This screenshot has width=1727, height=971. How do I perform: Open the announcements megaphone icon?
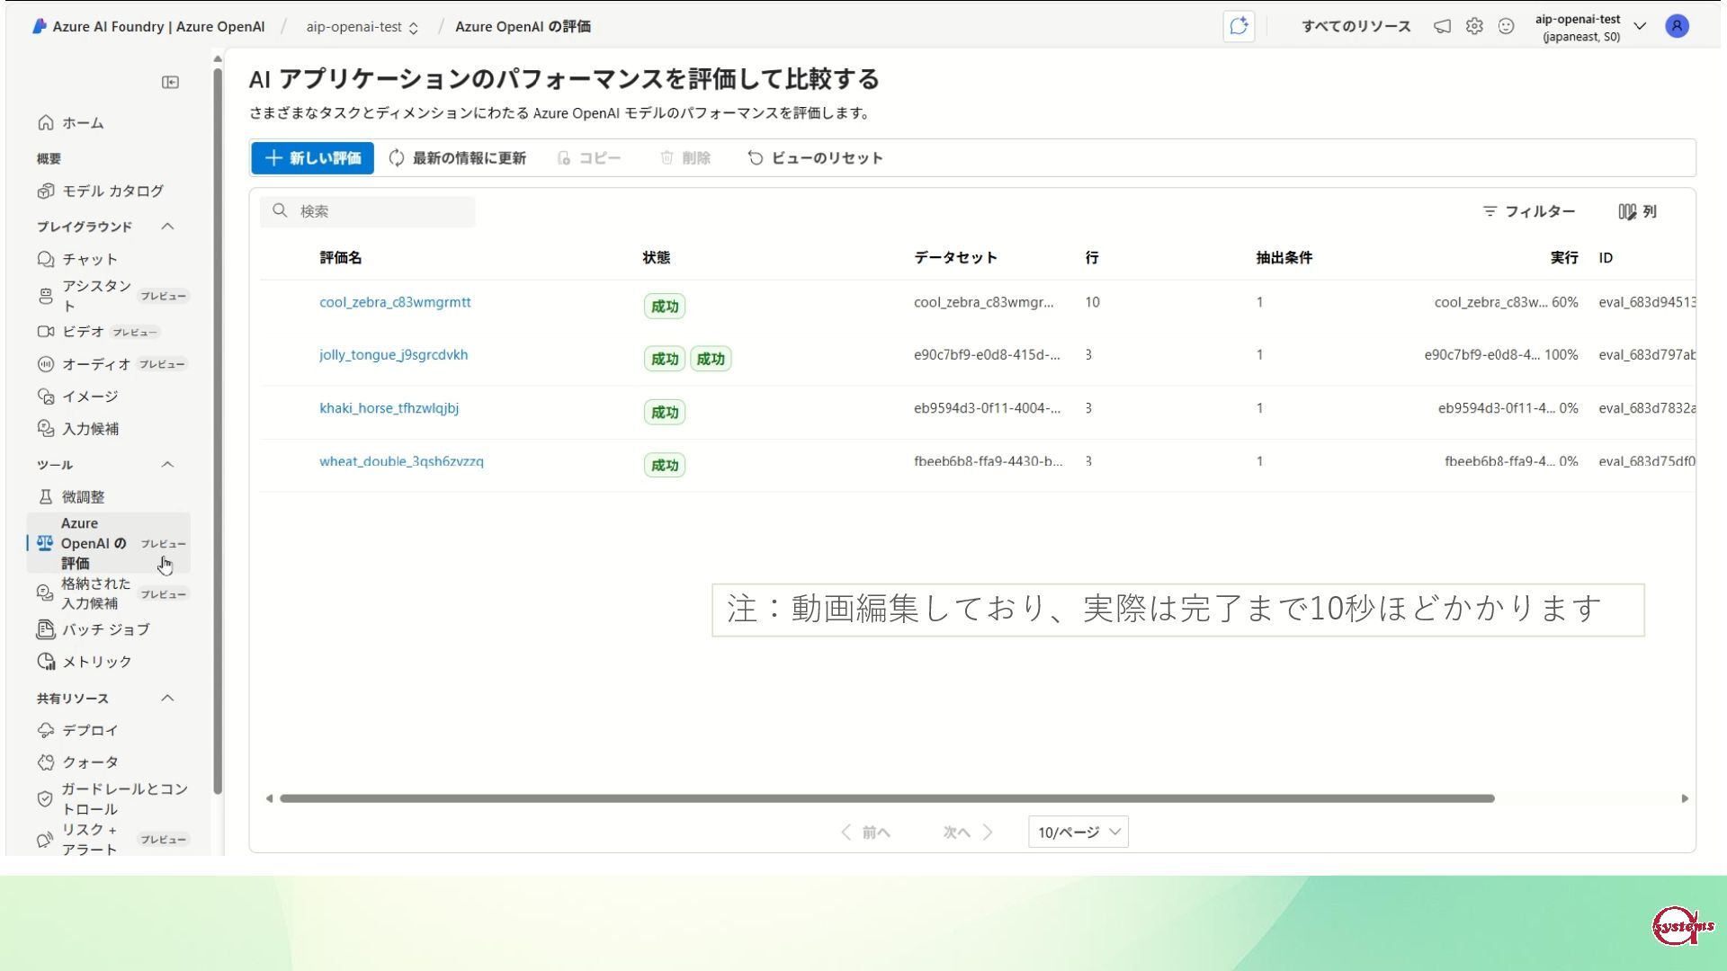point(1442,26)
